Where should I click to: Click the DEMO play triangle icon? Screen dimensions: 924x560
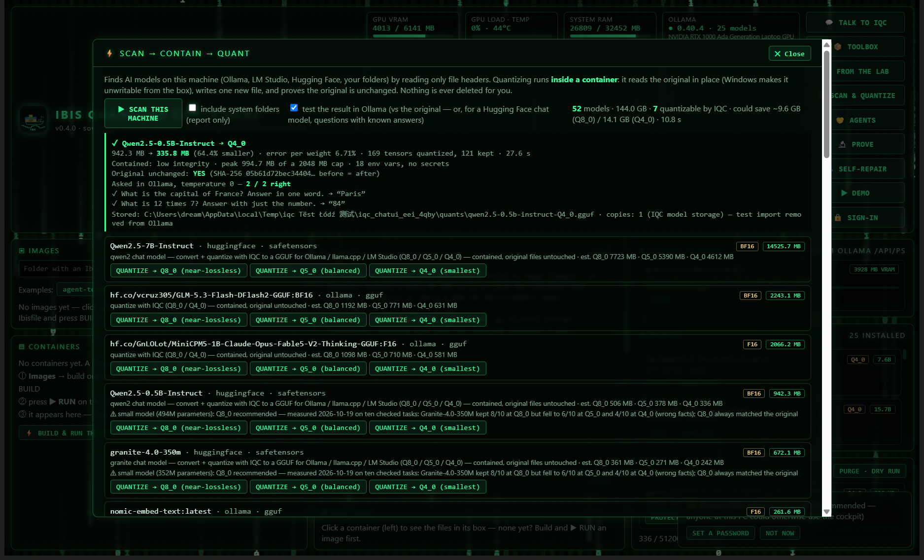(x=844, y=193)
